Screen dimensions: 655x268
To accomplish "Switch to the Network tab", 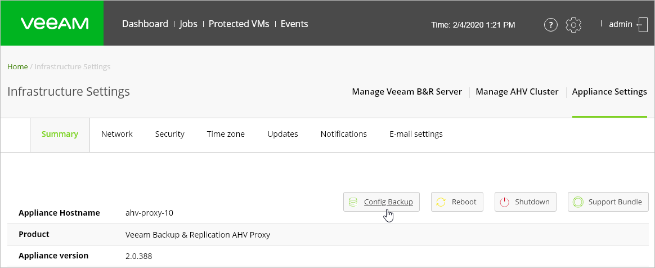I will pyautogui.click(x=117, y=134).
